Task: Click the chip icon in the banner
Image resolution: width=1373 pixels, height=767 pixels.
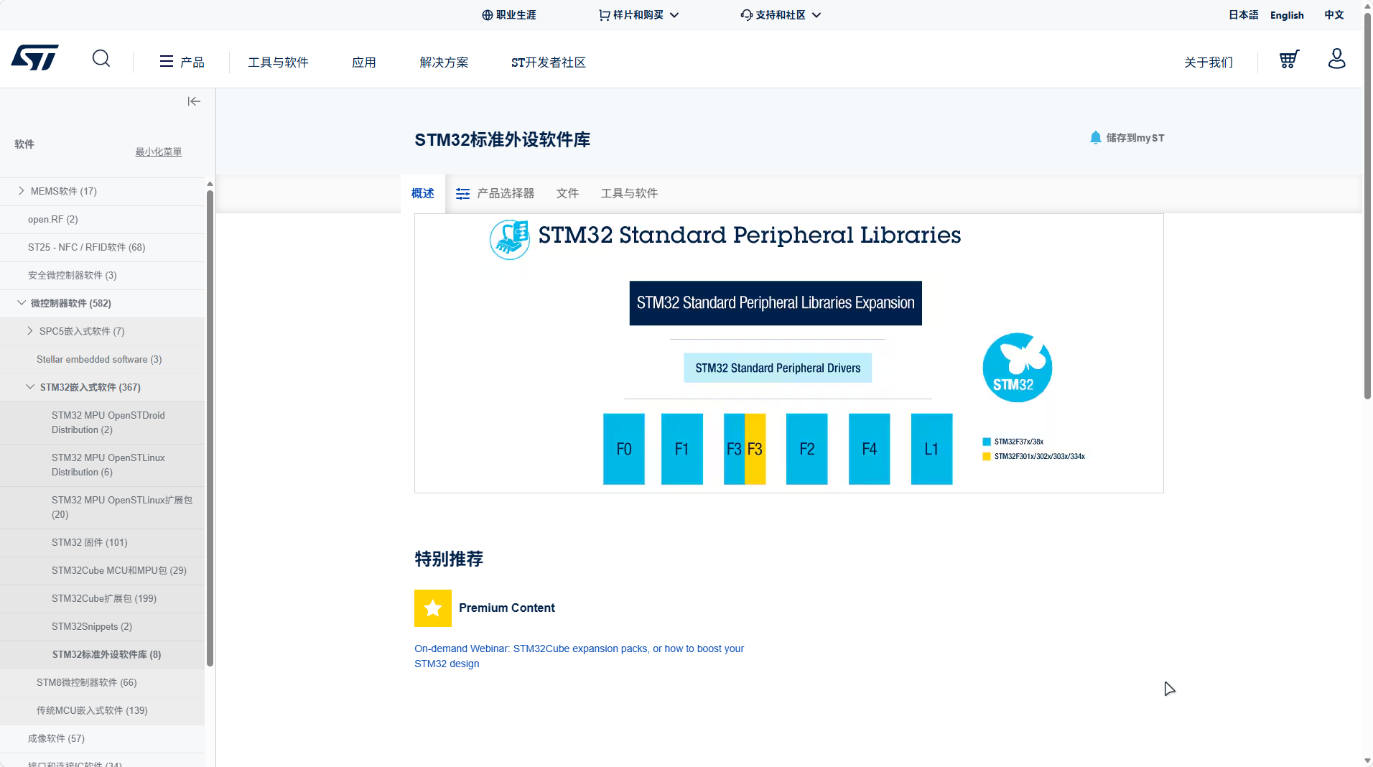Action: tap(510, 240)
